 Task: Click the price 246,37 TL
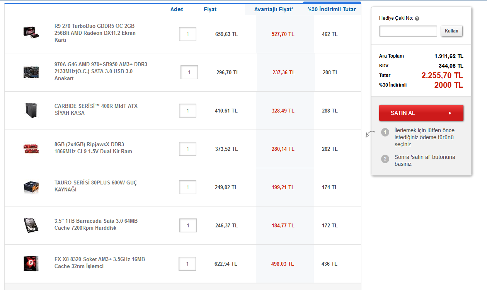[226, 225]
